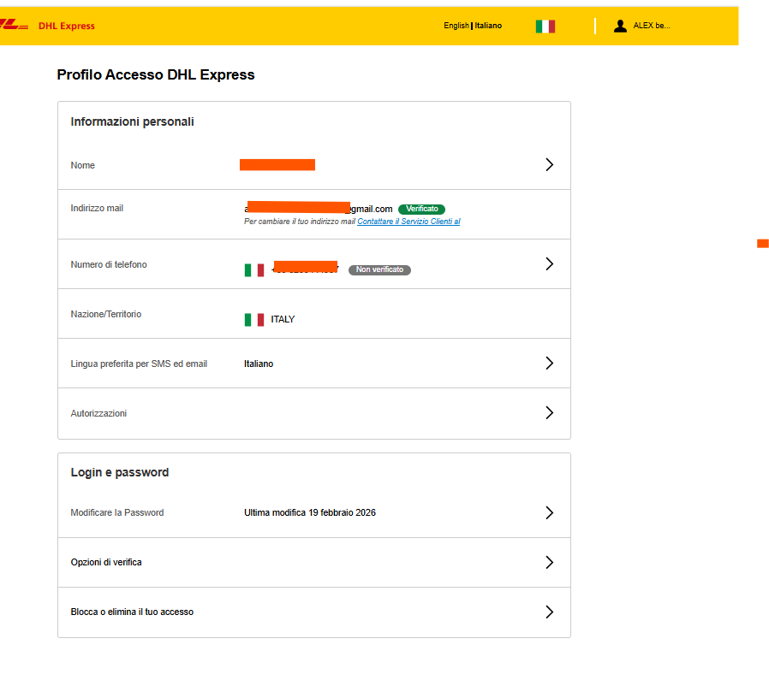Click the phone number Italy flag
The height and width of the screenshot is (686, 769).
click(x=254, y=270)
